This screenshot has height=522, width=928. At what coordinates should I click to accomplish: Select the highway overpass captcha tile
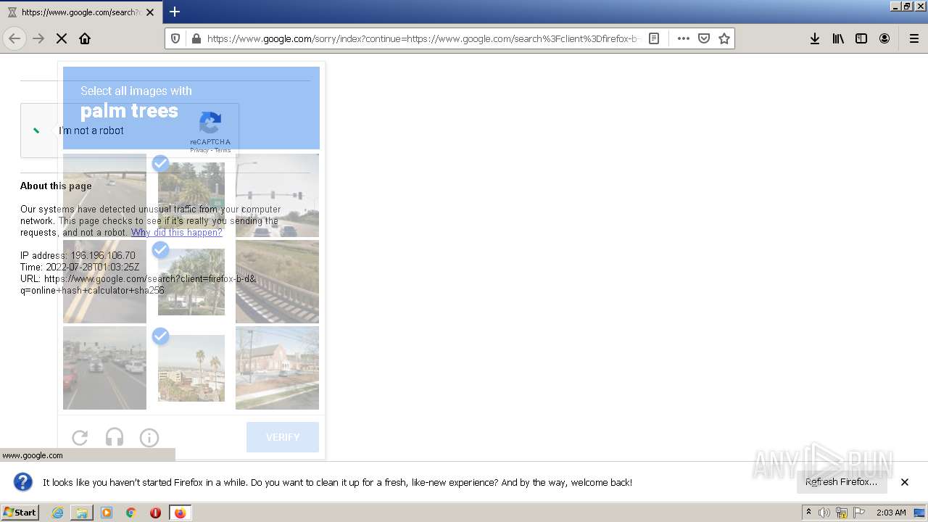click(104, 195)
